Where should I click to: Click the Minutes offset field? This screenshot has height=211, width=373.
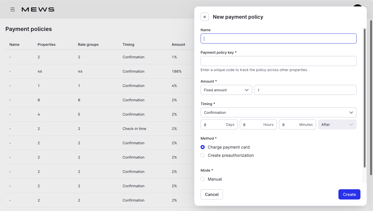(297, 125)
